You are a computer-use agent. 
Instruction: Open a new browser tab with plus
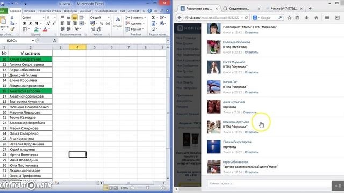tap(310, 9)
